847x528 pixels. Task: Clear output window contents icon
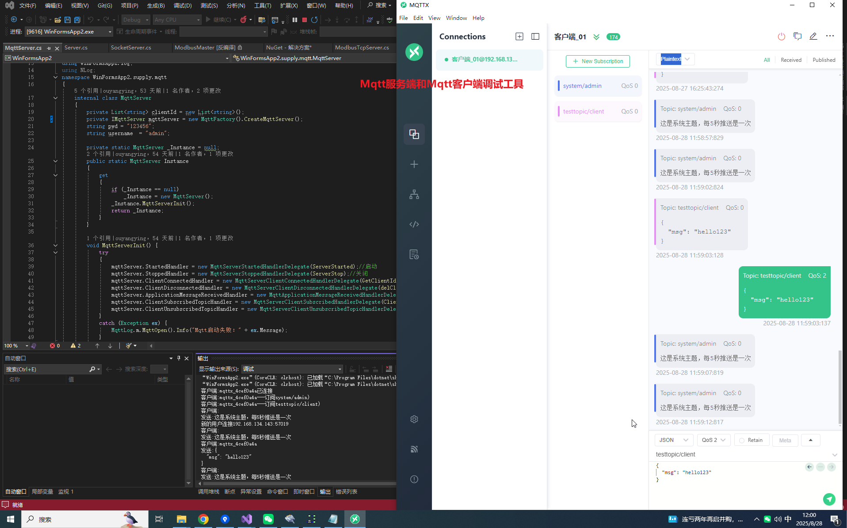pos(389,369)
